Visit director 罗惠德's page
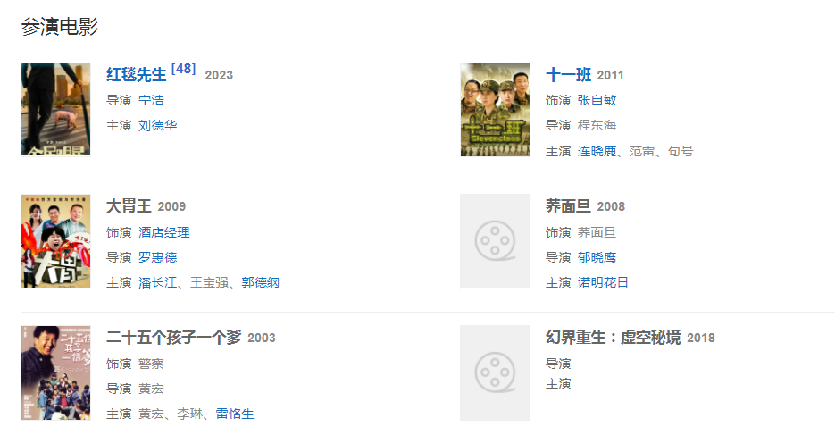The image size is (835, 435). [x=158, y=257]
